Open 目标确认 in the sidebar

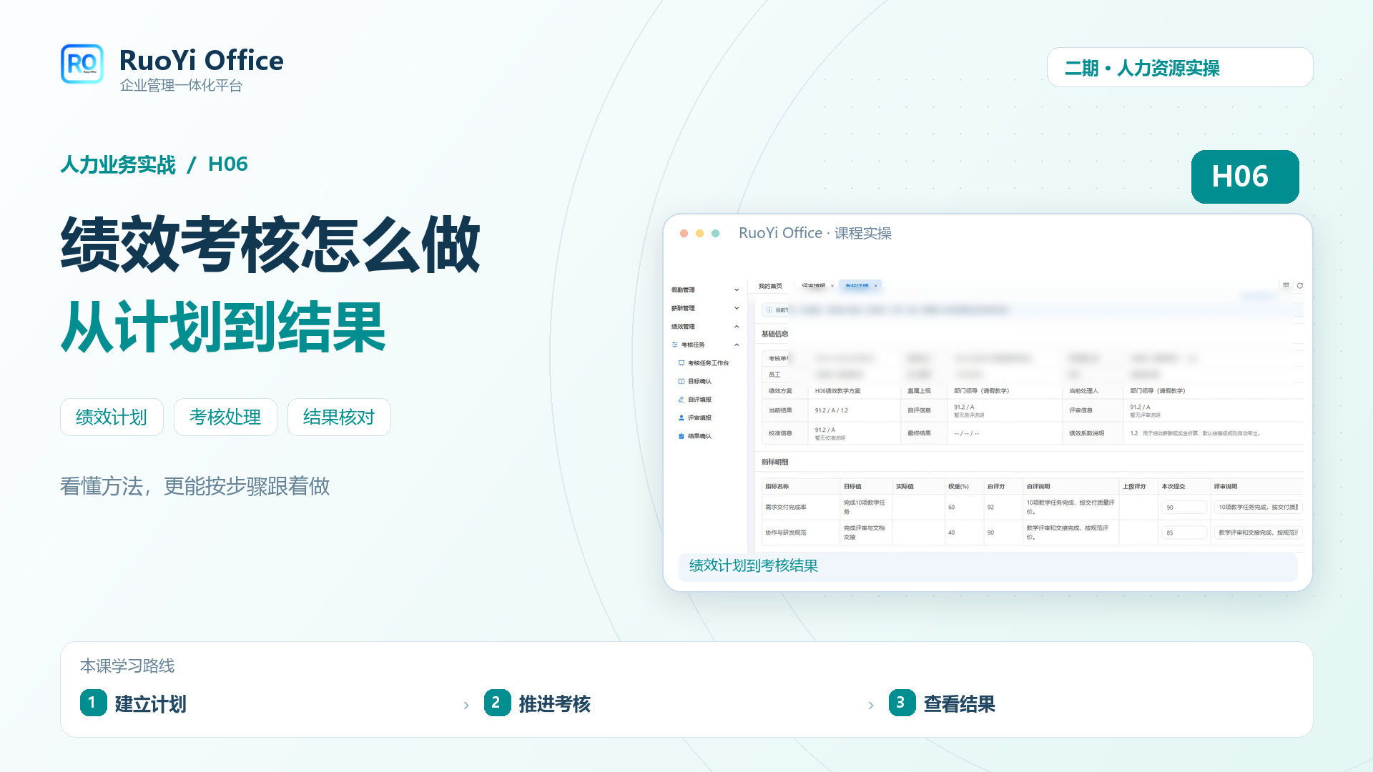click(699, 381)
